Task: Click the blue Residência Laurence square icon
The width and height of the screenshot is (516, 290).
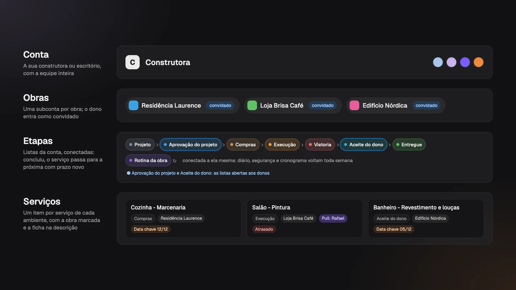Action: (134, 105)
